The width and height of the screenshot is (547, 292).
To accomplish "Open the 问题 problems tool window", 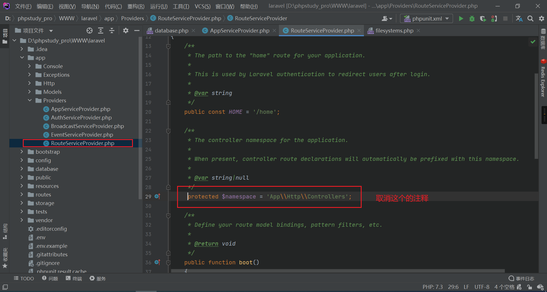I will coord(50,278).
